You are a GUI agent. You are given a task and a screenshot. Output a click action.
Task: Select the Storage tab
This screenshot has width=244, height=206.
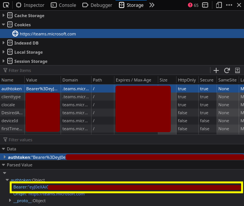tap(131, 5)
